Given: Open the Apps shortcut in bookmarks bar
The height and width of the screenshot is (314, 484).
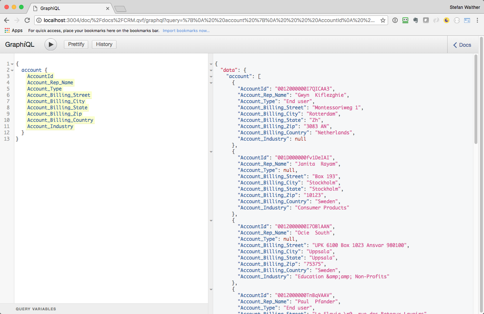Looking at the screenshot, I should [x=14, y=31].
